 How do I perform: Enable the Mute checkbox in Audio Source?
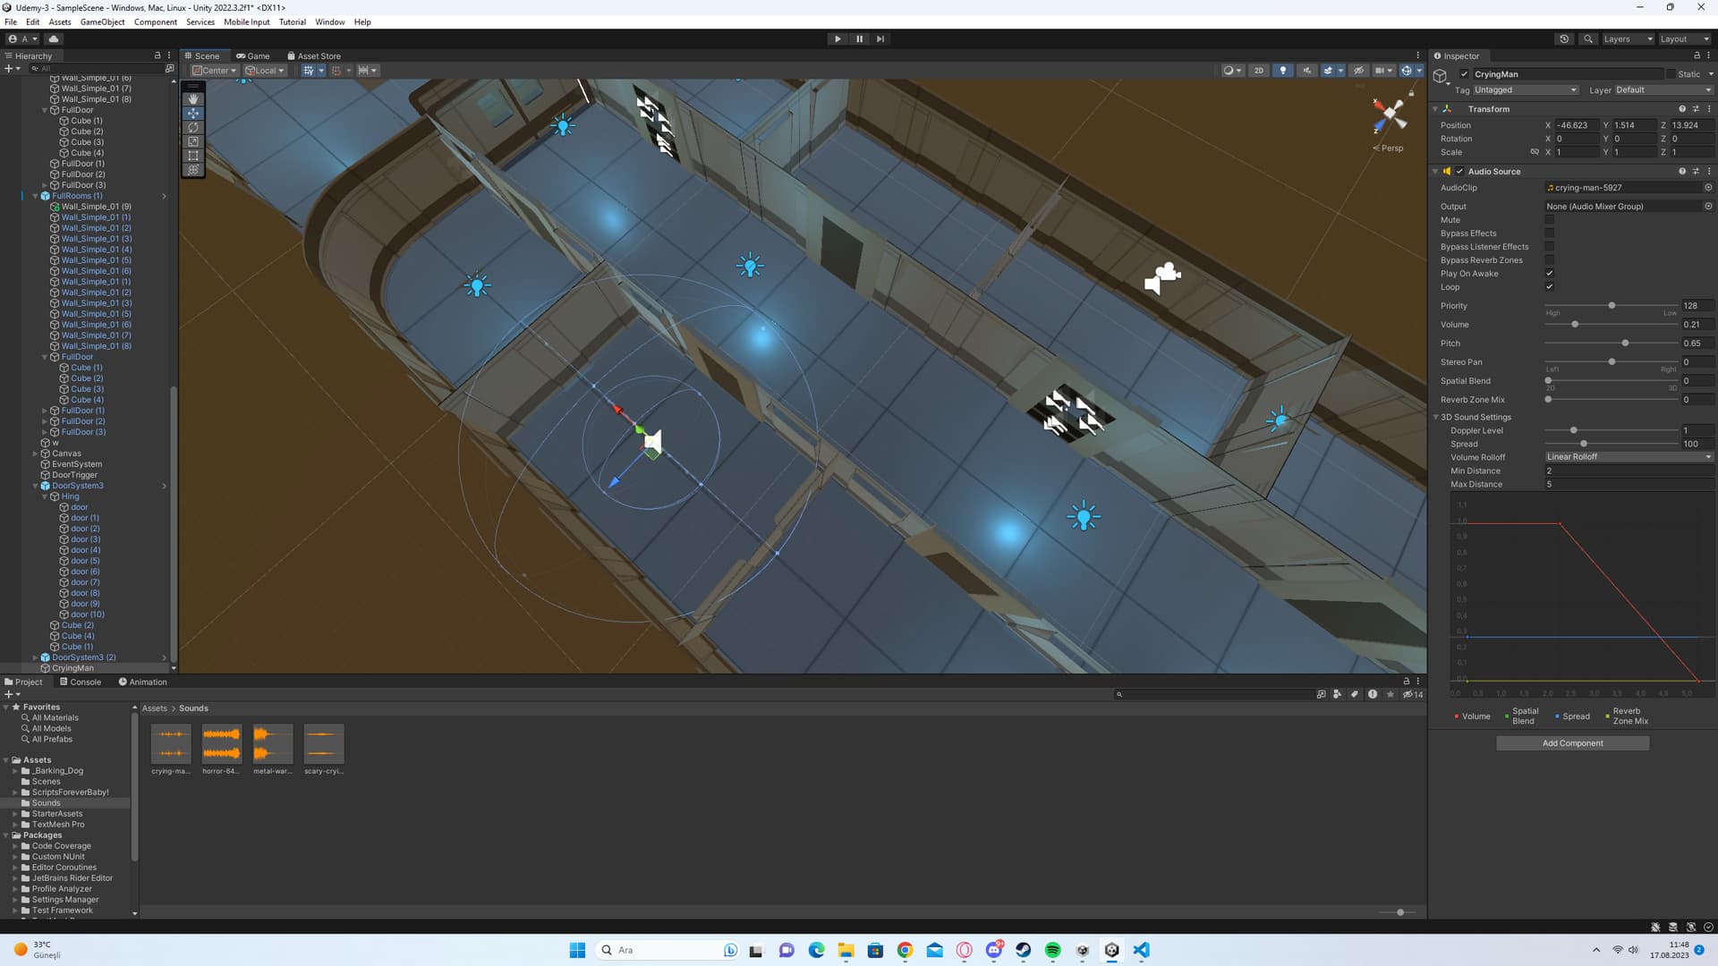click(x=1550, y=220)
